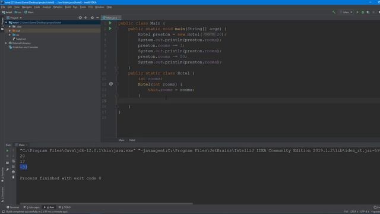
Task: Click the down-stack-trace arrow in Run console
Action: pos(13,156)
